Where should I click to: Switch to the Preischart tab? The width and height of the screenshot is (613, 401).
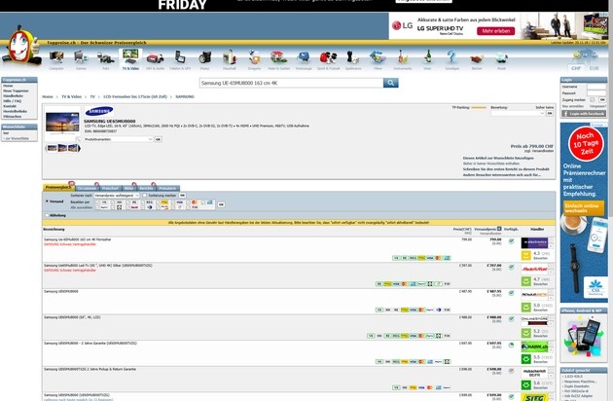coord(110,188)
